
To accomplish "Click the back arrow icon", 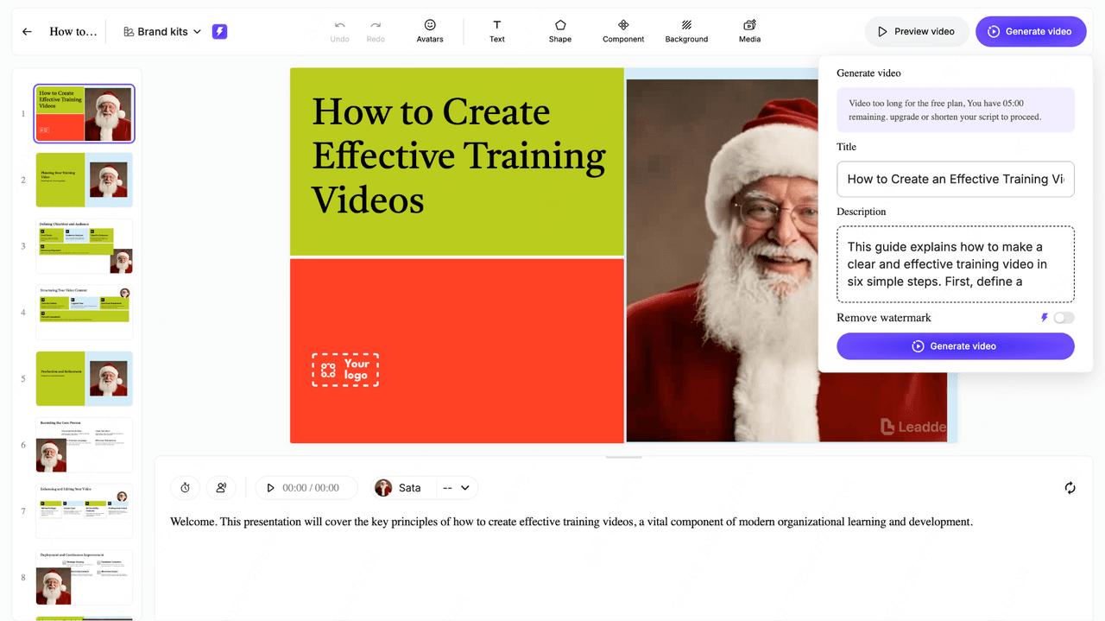I will (x=27, y=32).
